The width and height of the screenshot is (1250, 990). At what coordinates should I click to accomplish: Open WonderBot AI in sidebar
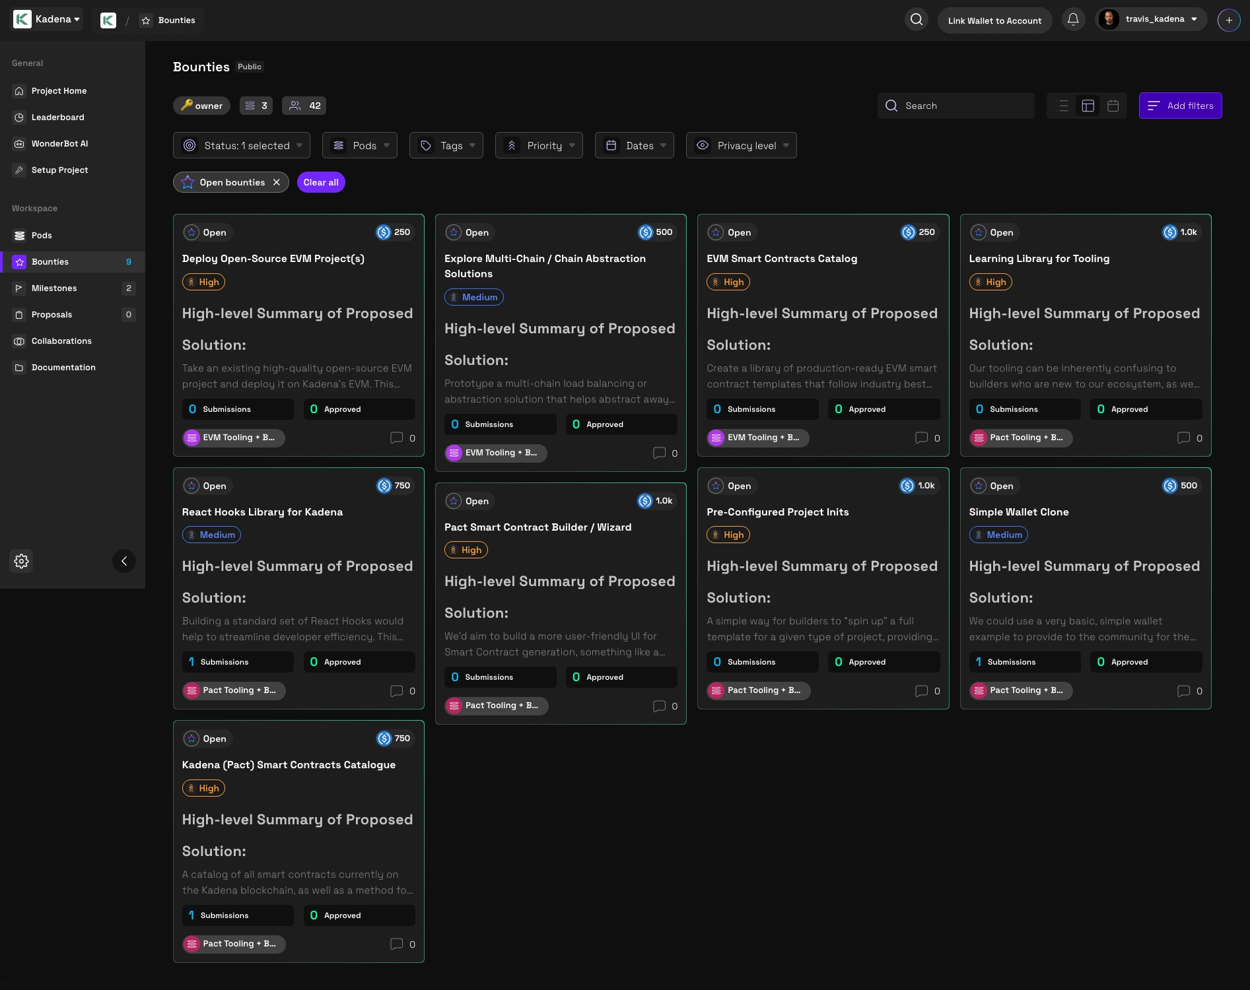click(73, 144)
